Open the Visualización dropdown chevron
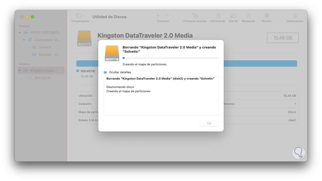This screenshot has height=181, width=322. coord(84,16)
